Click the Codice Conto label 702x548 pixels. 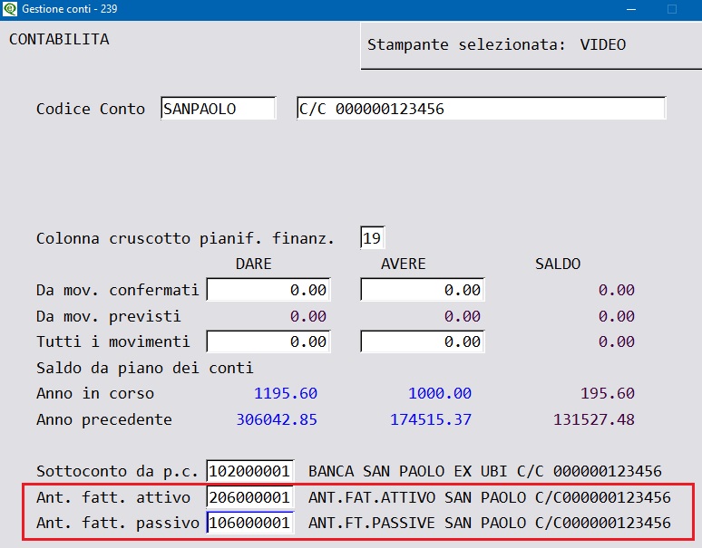91,109
